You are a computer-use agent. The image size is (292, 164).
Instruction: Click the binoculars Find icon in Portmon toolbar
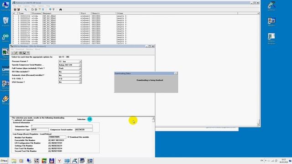click(x=61, y=10)
